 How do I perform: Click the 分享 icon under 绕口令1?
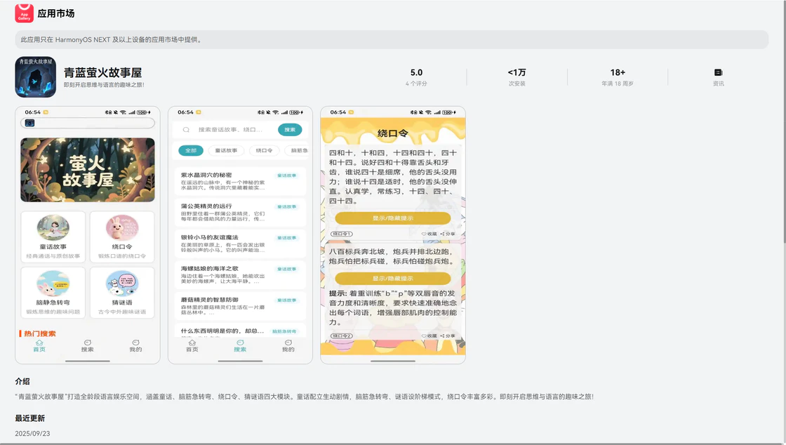click(442, 234)
